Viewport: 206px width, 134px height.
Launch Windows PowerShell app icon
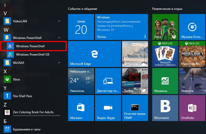click(x=10, y=46)
